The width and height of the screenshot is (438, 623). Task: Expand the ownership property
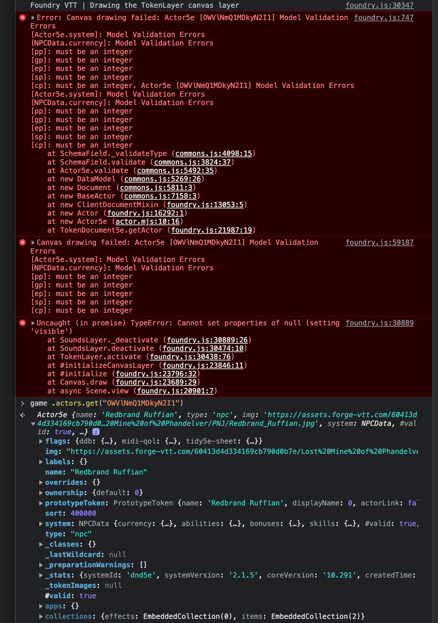click(41, 493)
